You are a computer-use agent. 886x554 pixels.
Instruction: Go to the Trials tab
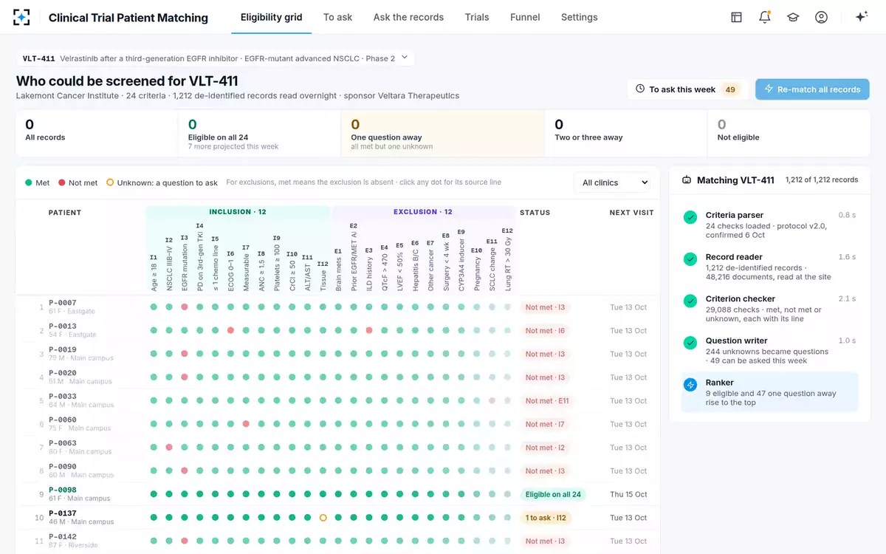point(477,17)
